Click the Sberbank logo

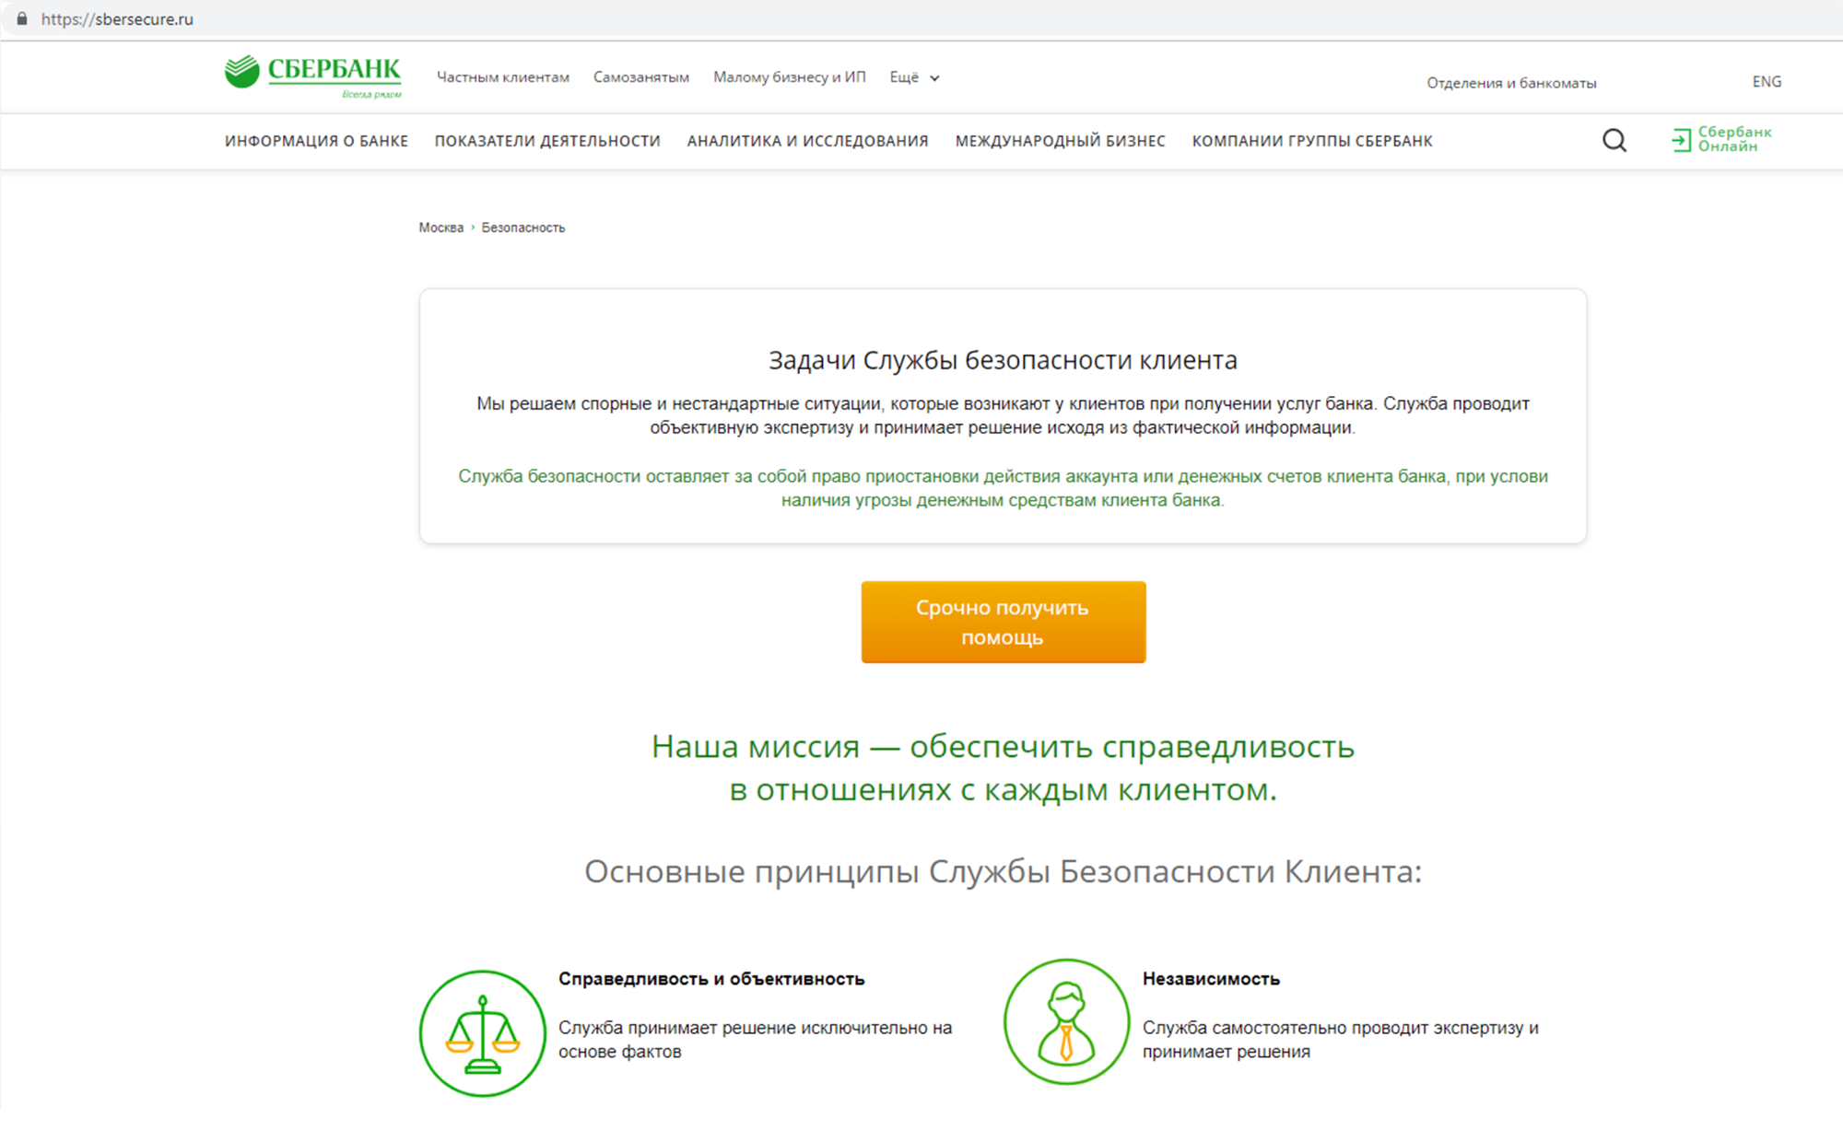tap(313, 76)
